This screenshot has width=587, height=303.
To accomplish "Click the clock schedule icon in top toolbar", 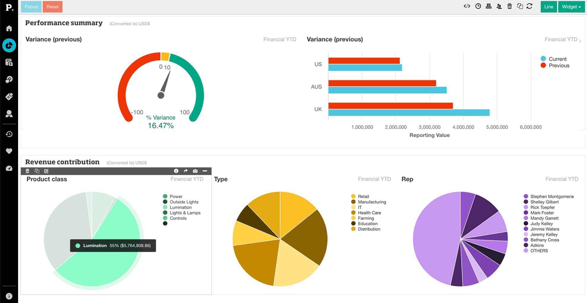I will coord(478,6).
